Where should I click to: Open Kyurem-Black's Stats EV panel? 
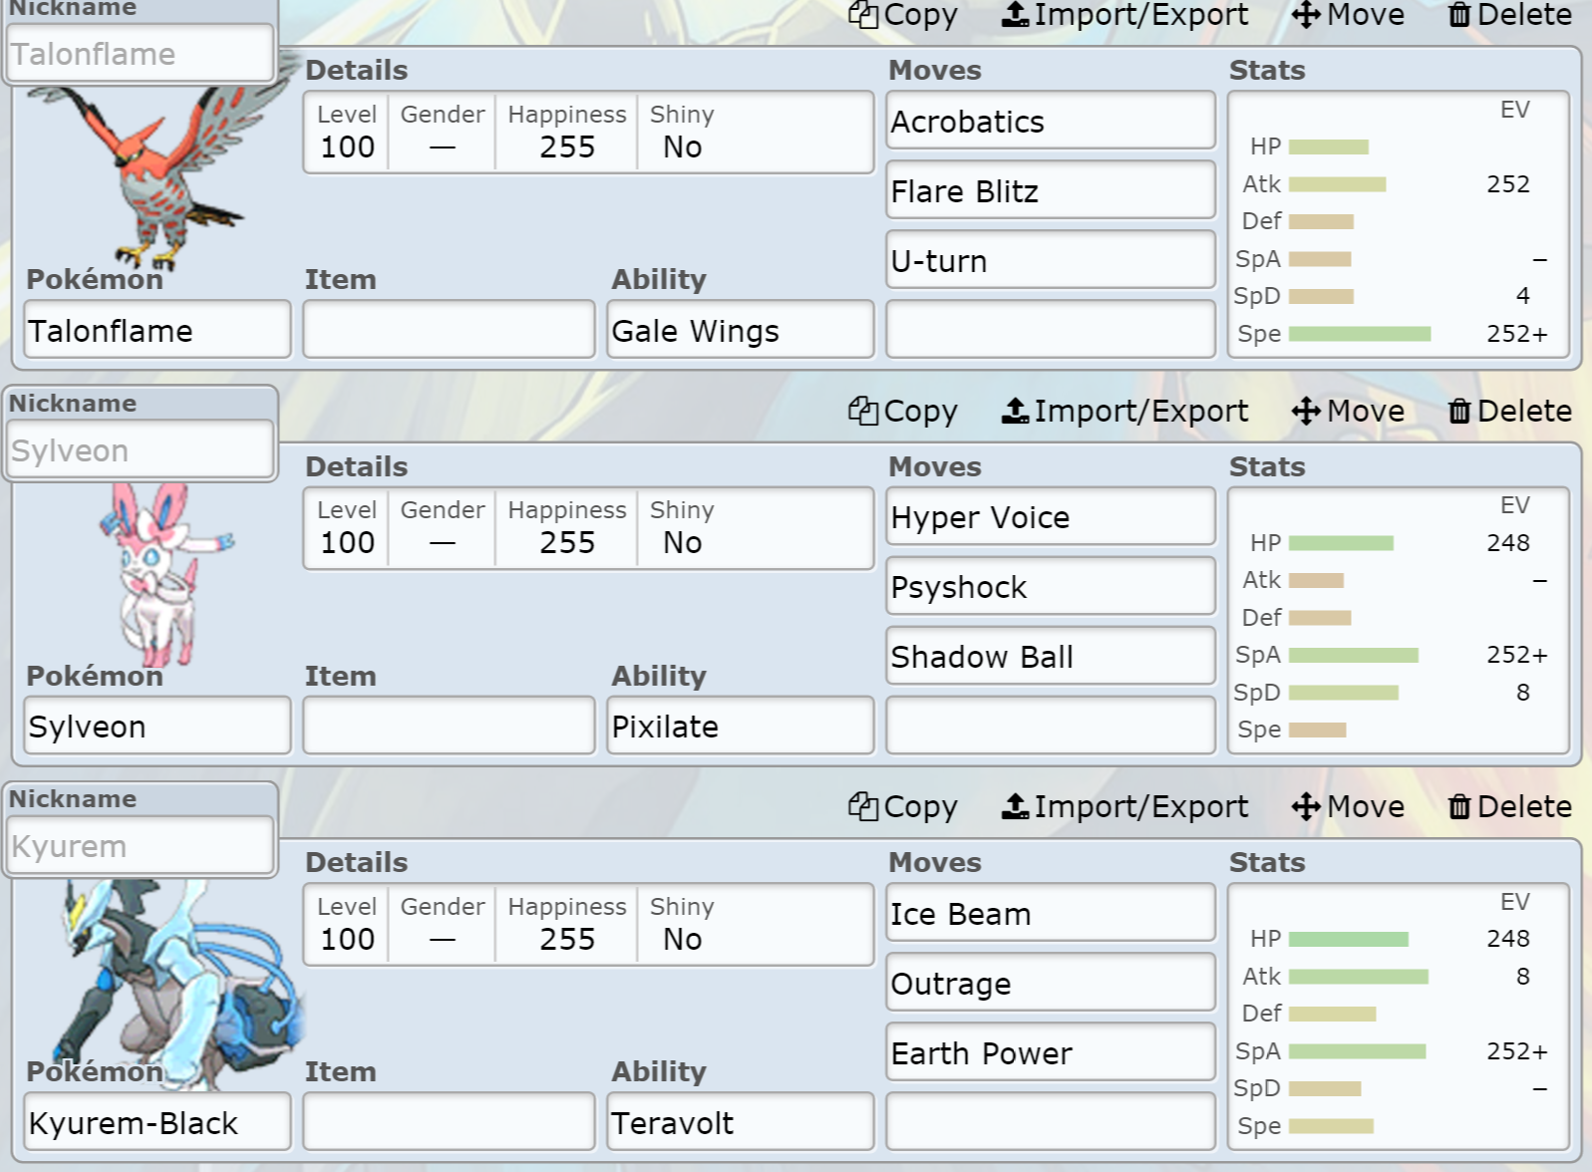[1399, 1017]
